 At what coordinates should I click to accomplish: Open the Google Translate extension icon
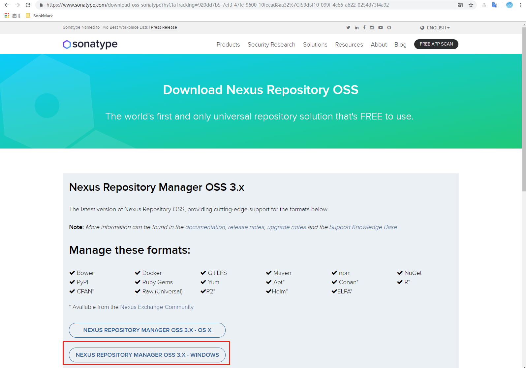pos(494,5)
